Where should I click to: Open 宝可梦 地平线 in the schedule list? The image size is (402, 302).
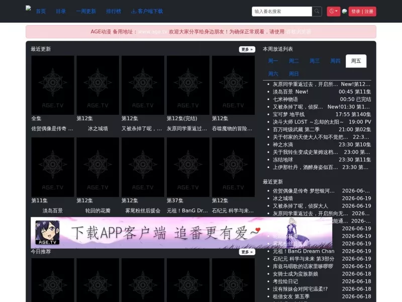(288, 114)
